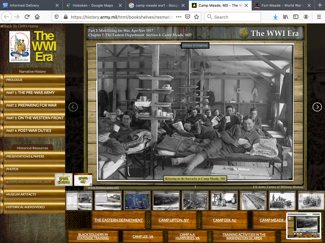Open the Camp Upton, NY link

[174, 220]
